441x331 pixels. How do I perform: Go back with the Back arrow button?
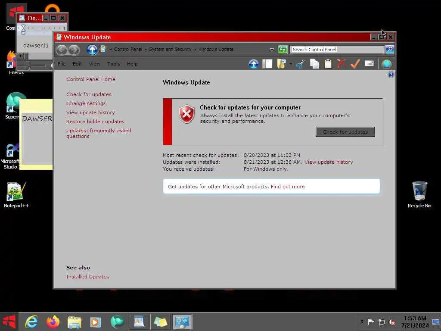coord(62,50)
